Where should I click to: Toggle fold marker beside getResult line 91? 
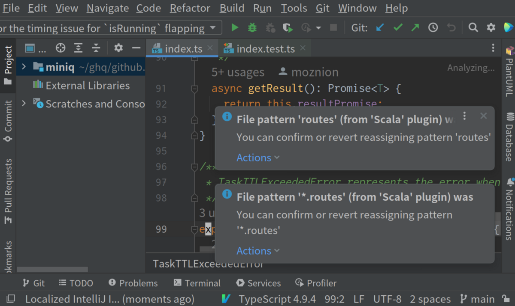(194, 89)
